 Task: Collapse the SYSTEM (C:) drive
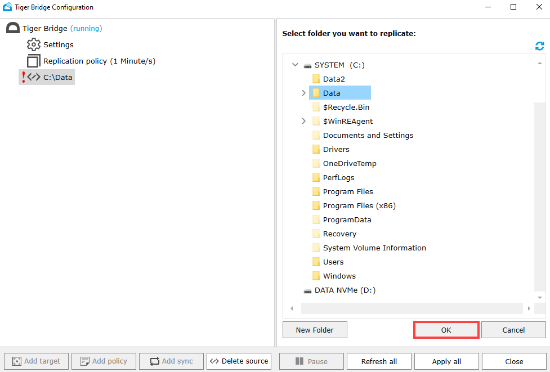[295, 65]
